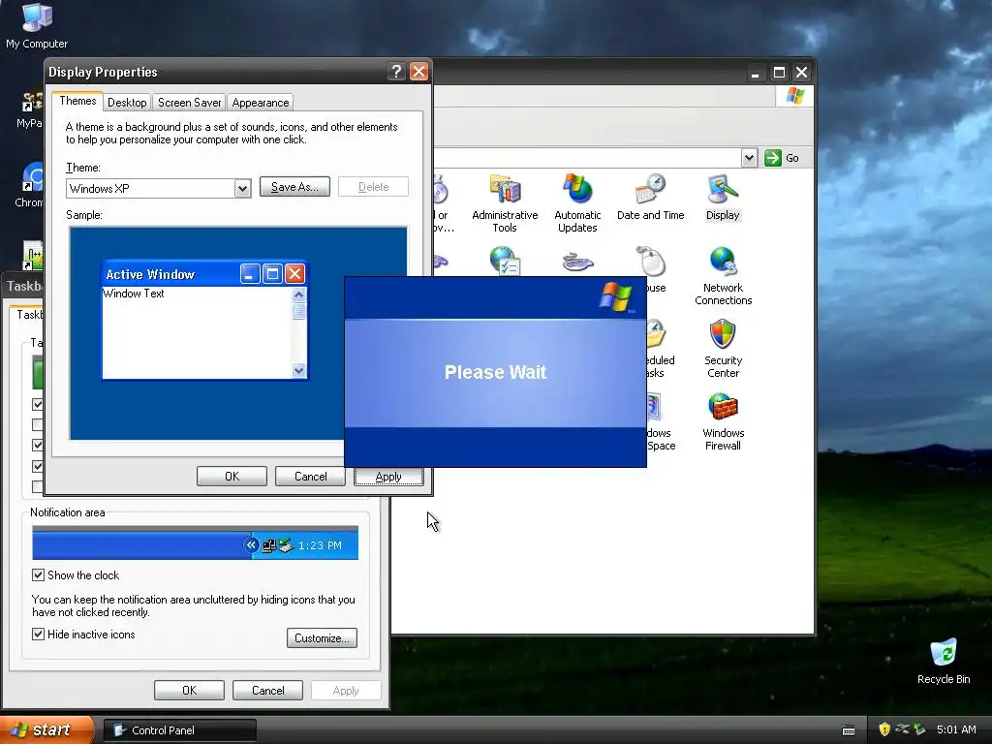The image size is (992, 744).
Task: Click the Windows flag logo in Control Panel toolbar
Action: (x=794, y=96)
